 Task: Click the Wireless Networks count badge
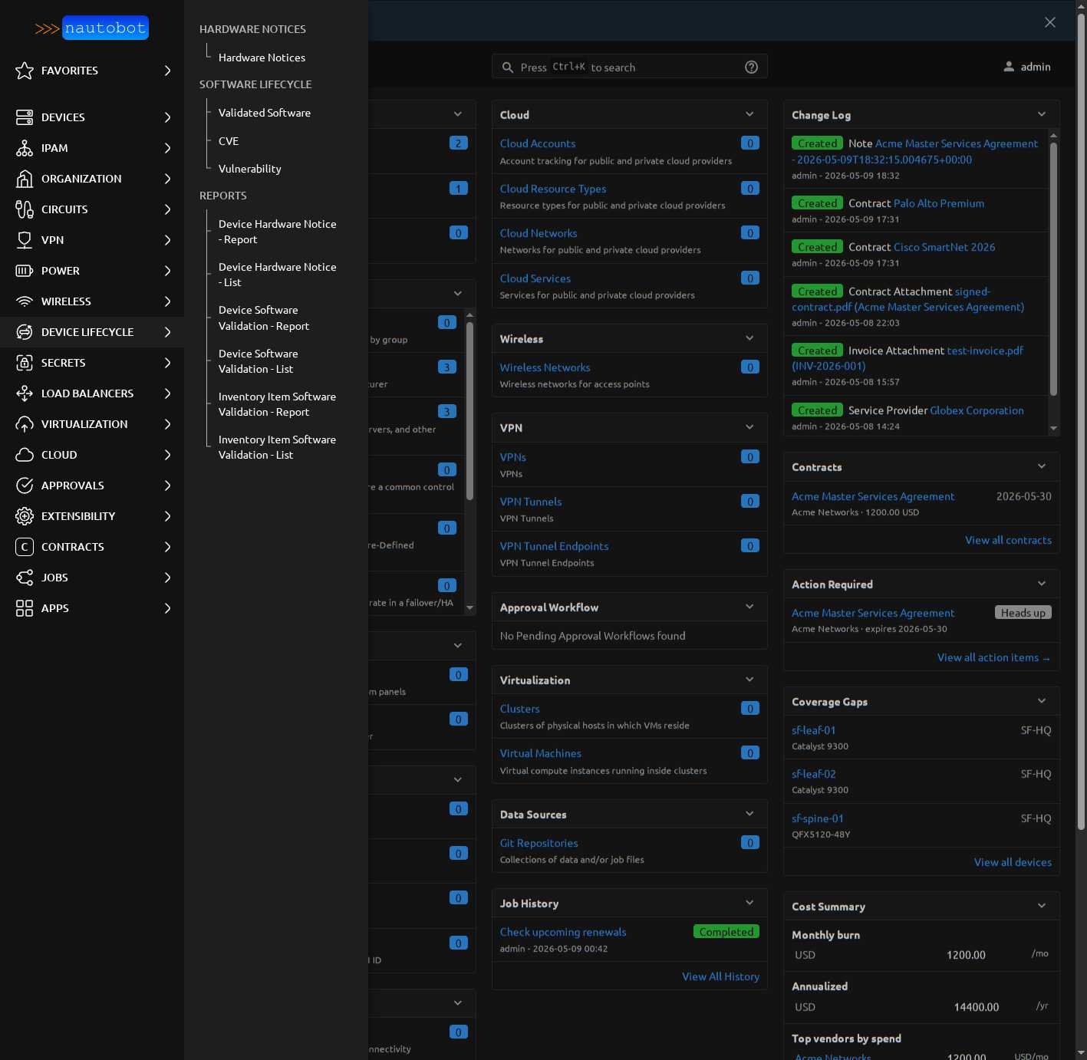coord(750,367)
